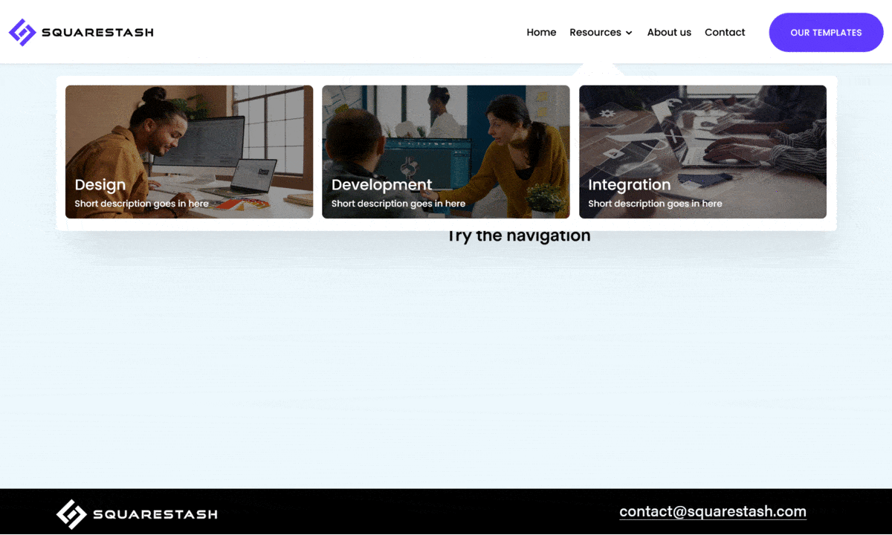
Task: Click the SQUARESTASH wordmark in the header
Action: coord(97,33)
